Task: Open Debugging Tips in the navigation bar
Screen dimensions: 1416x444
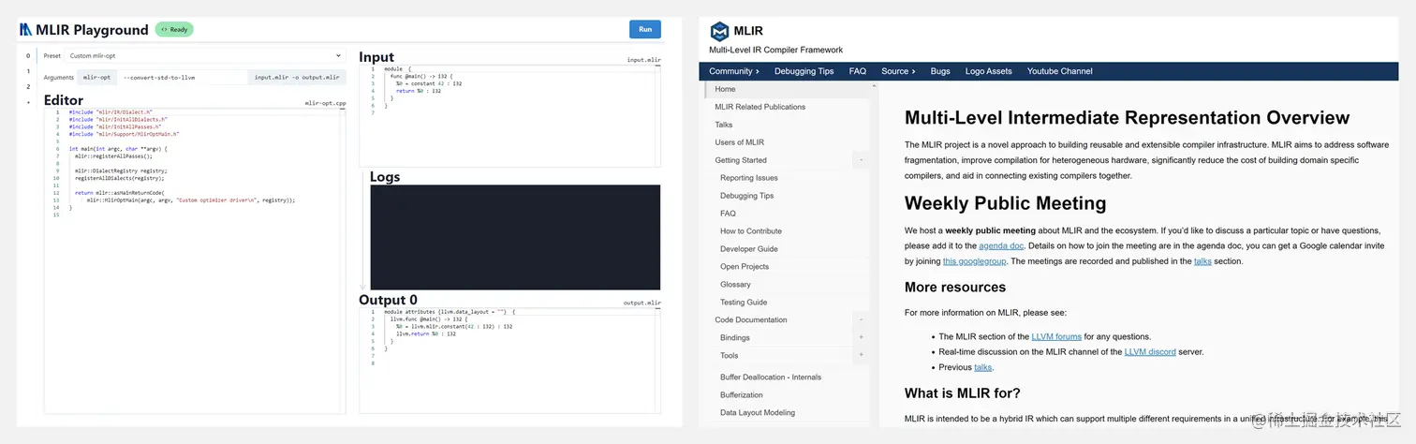Action: tap(804, 71)
